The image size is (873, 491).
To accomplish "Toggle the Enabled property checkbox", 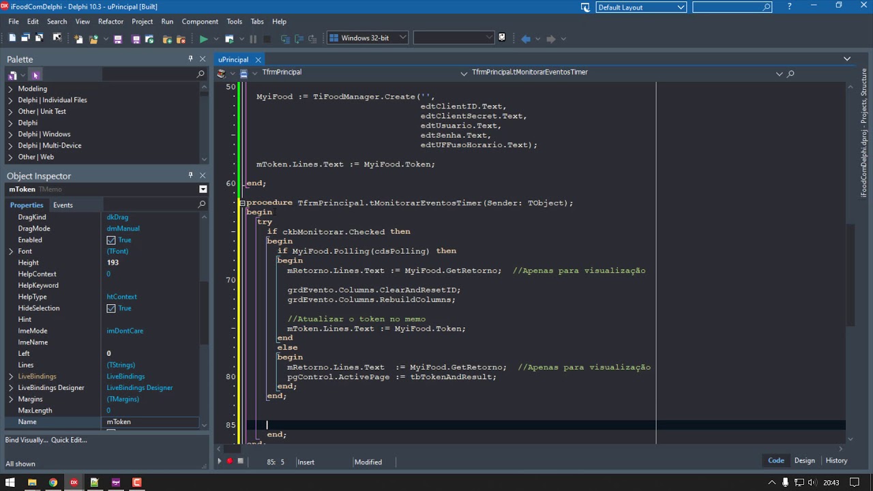I will tap(111, 240).
